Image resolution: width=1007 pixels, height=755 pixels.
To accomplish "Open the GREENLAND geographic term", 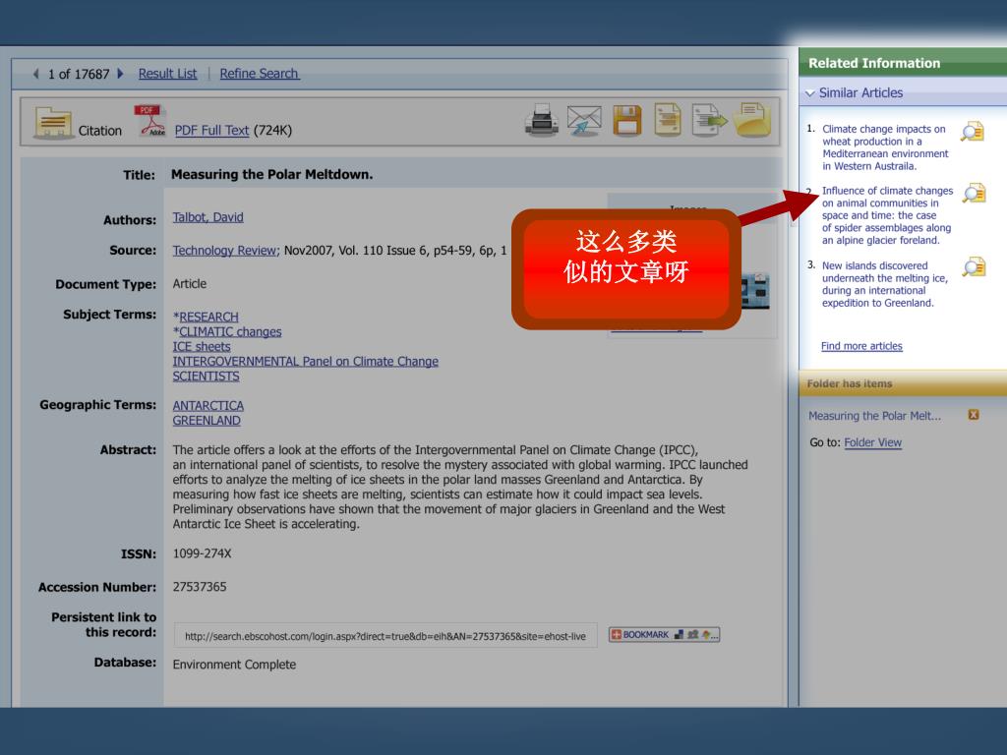I will tap(207, 421).
